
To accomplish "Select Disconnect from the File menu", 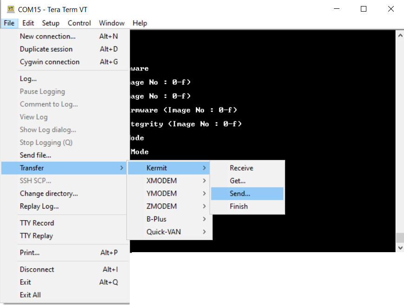I will tap(37, 269).
